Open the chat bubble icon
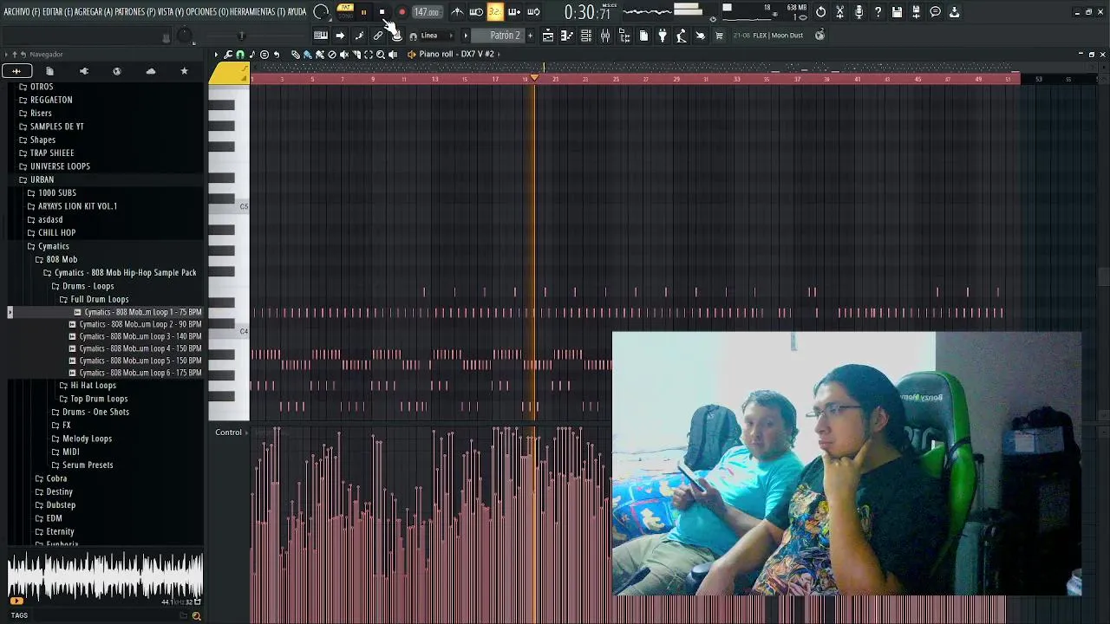The image size is (1110, 624). click(x=935, y=12)
